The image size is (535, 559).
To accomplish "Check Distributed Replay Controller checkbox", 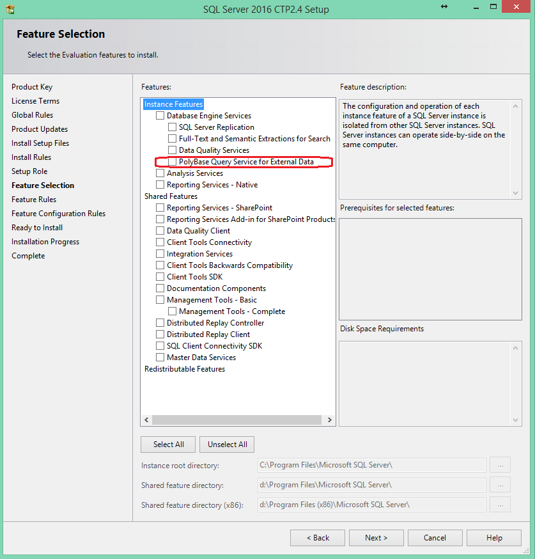I will [x=160, y=322].
